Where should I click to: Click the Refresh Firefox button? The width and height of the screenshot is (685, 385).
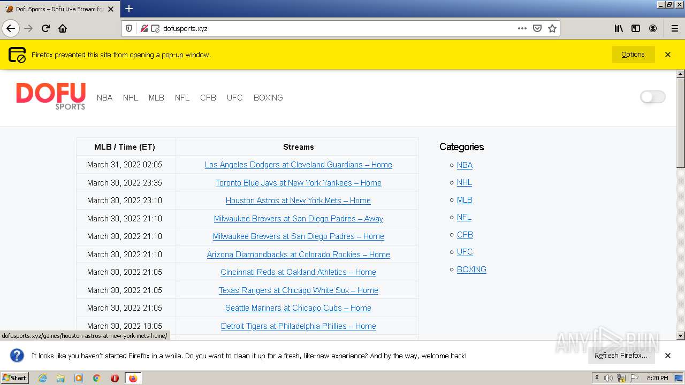tap(621, 356)
